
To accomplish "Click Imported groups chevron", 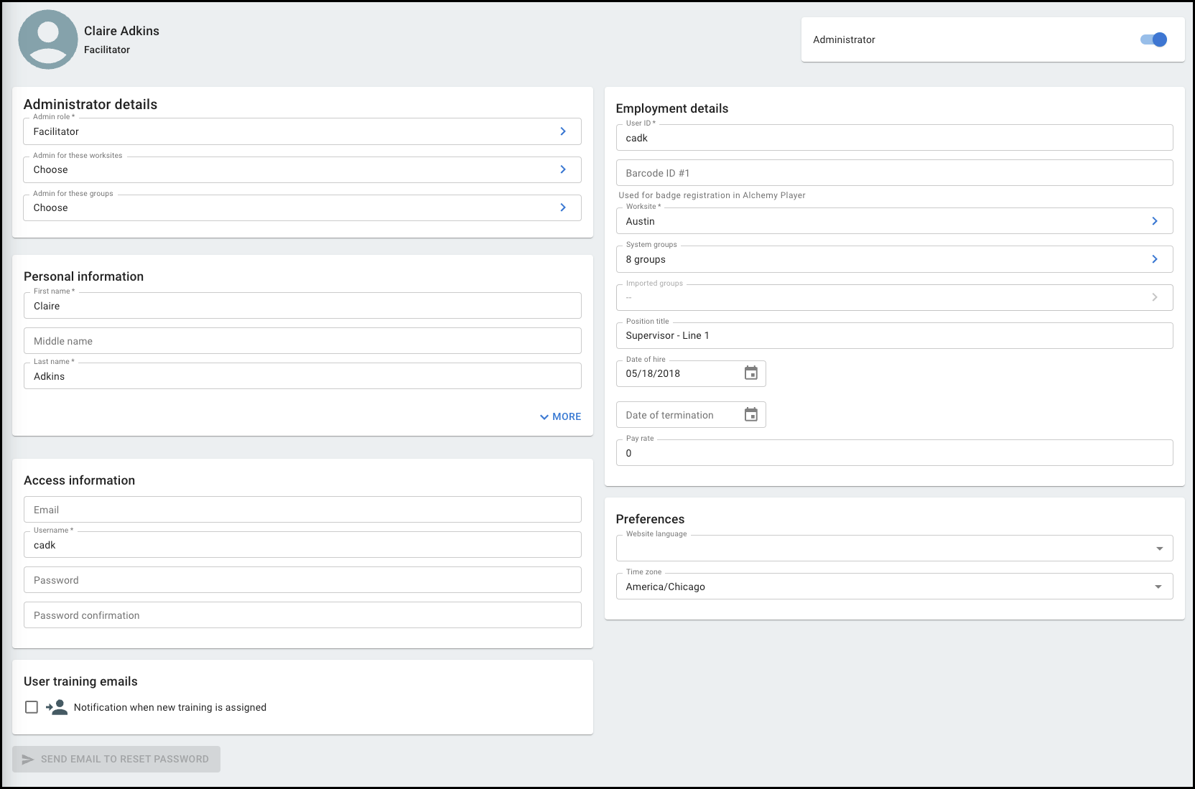I will (x=1155, y=297).
